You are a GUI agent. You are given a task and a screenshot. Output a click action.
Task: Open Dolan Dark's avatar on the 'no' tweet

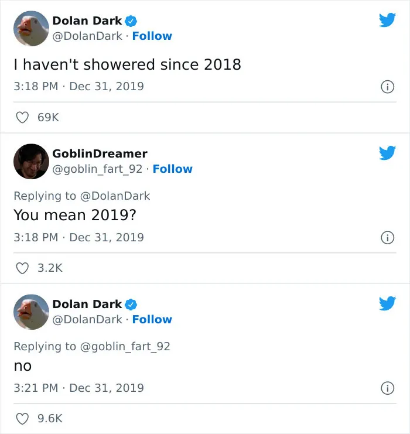point(31,312)
